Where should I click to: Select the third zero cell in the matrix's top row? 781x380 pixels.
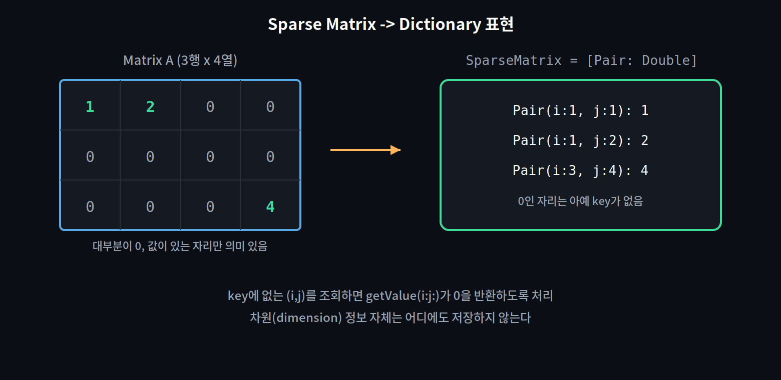point(210,105)
